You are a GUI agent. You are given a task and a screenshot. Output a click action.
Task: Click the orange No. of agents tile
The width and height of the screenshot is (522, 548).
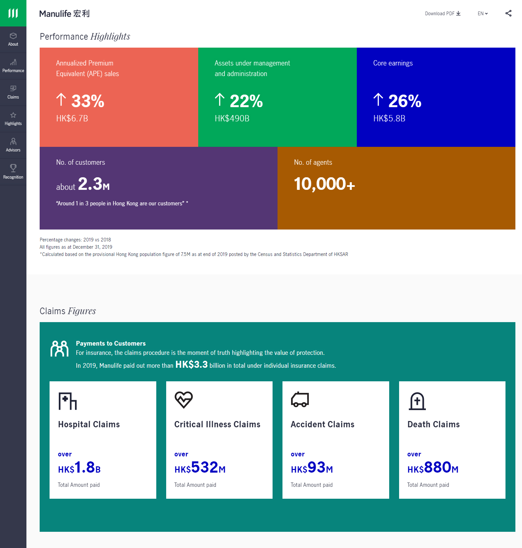(x=396, y=188)
